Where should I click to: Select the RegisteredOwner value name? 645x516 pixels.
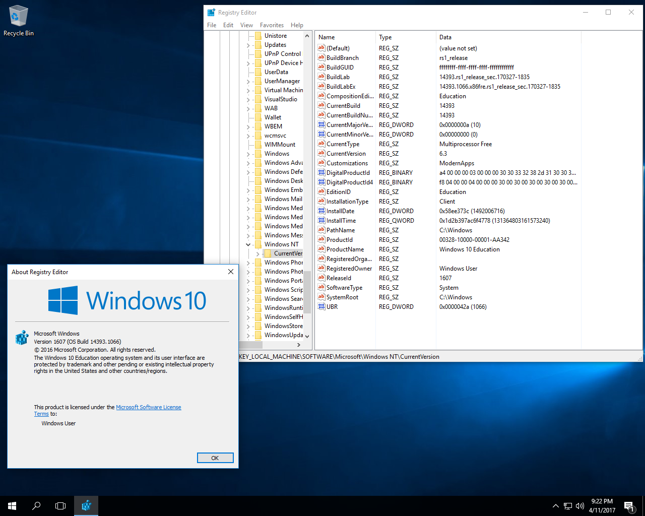[x=349, y=268]
